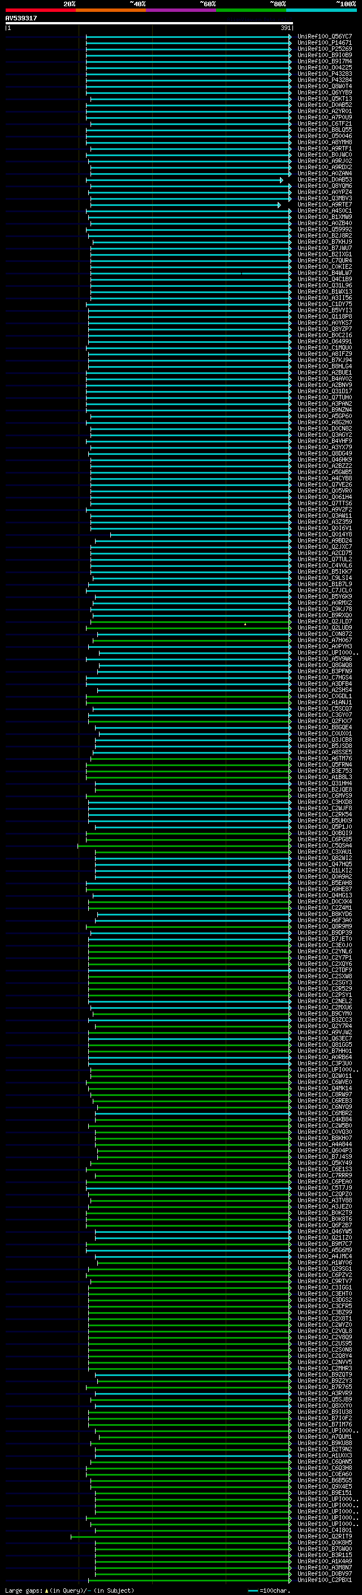Click the UniRef100_C5QSA4 label
The height and width of the screenshot is (1595, 362).
pyautogui.click(x=325, y=846)
